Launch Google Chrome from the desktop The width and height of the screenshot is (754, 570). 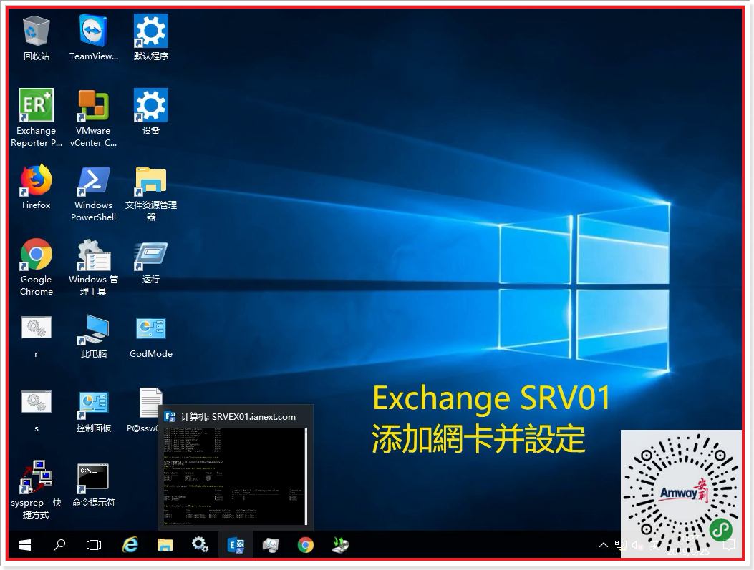tap(36, 267)
